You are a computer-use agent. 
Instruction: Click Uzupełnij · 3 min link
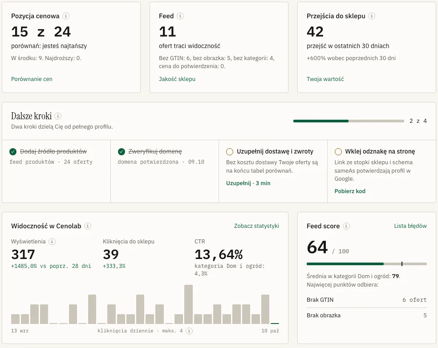tap(248, 183)
